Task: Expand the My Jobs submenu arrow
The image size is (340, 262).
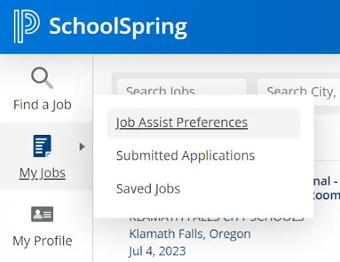Action: [x=82, y=146]
